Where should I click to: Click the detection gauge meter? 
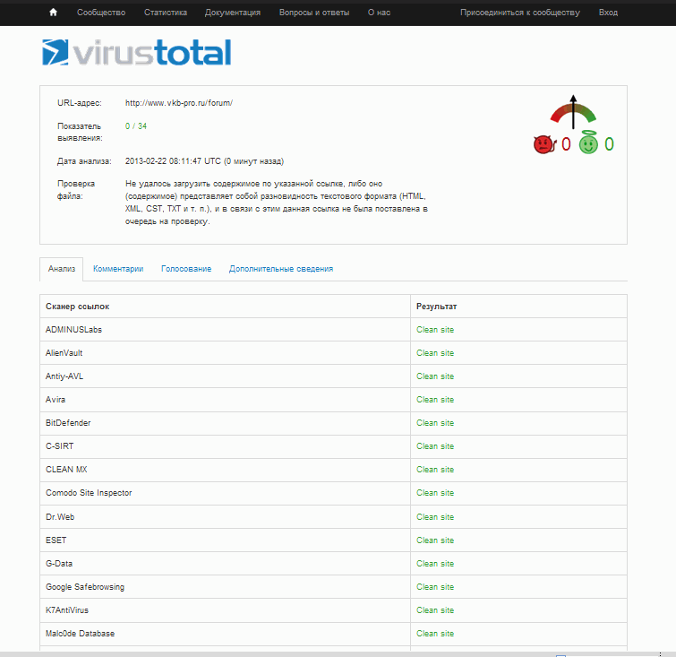(573, 112)
